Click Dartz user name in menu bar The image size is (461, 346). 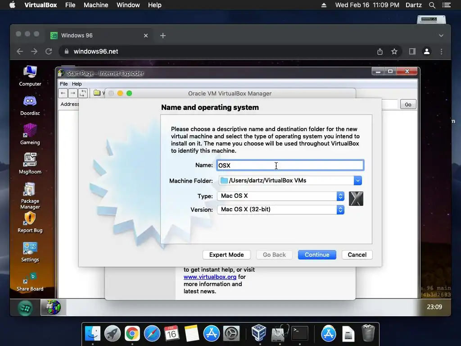pos(413,5)
